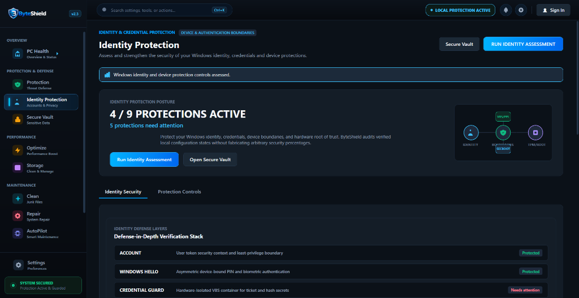Open the Storage purple square icon
The image size is (579, 298).
point(18,168)
